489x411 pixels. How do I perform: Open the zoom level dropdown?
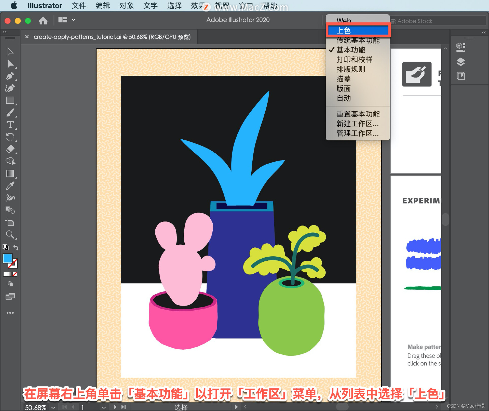click(x=53, y=407)
